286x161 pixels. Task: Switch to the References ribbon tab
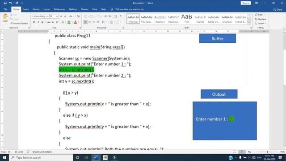pos(59,9)
